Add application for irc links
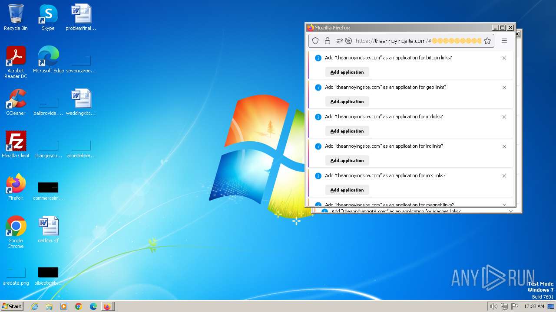 click(347, 160)
